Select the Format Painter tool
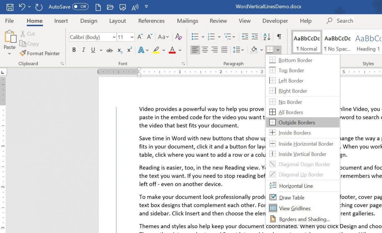The image size is (382, 233). click(40, 53)
